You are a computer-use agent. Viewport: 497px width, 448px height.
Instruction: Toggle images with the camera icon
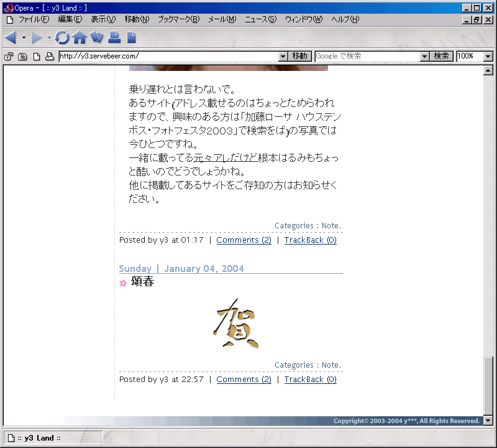tap(22, 57)
